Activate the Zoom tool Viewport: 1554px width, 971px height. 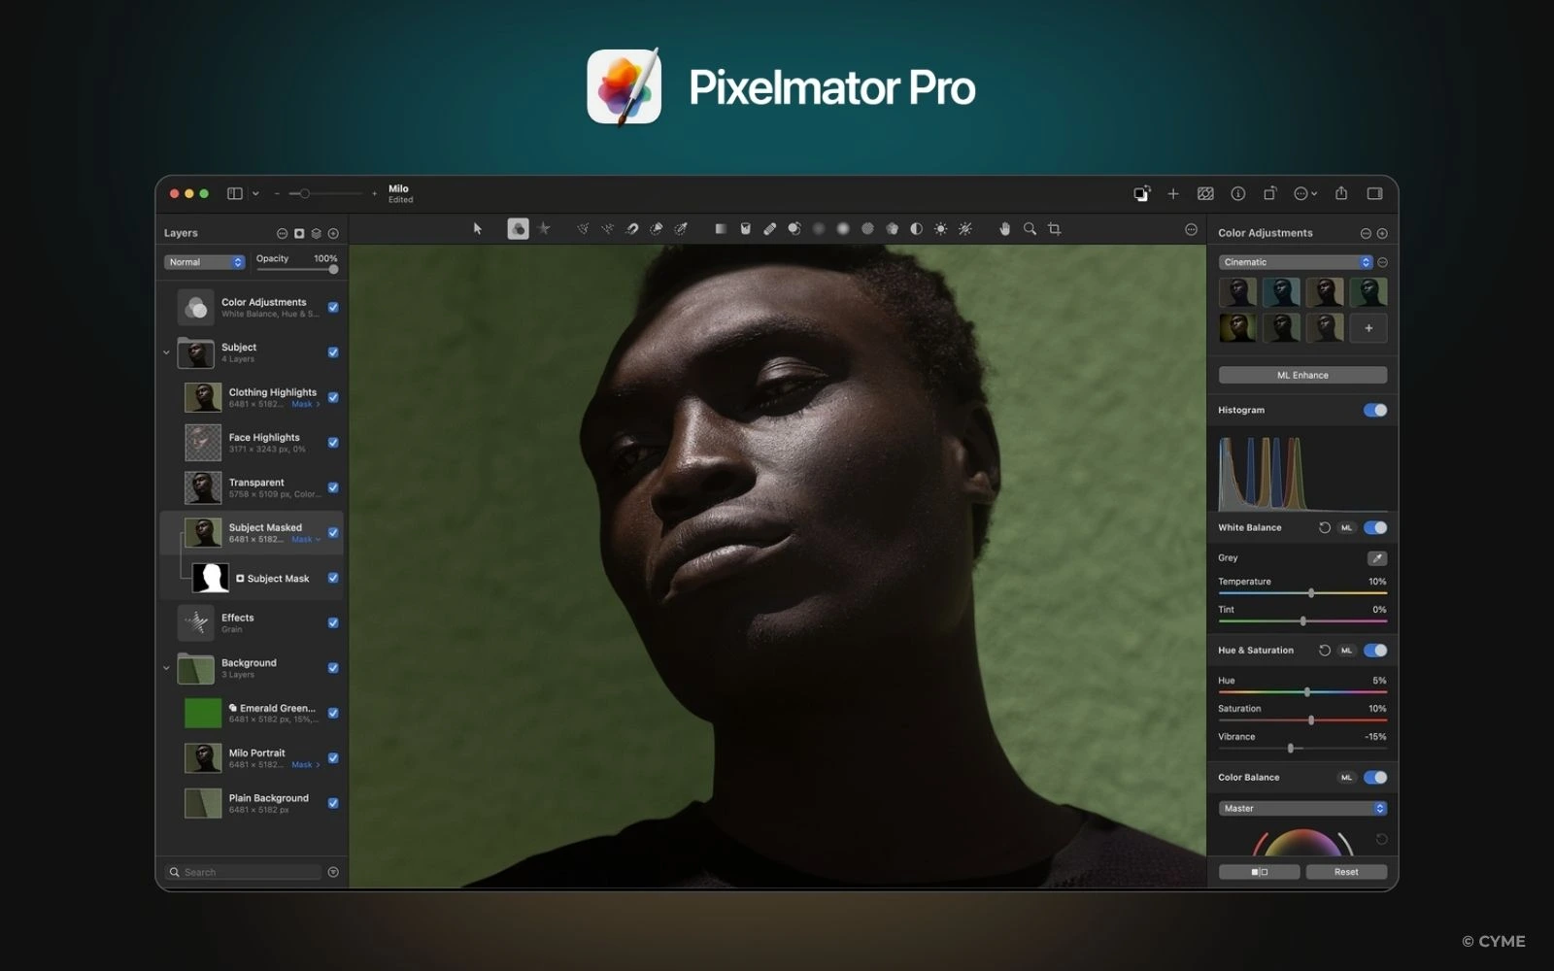(x=1029, y=229)
